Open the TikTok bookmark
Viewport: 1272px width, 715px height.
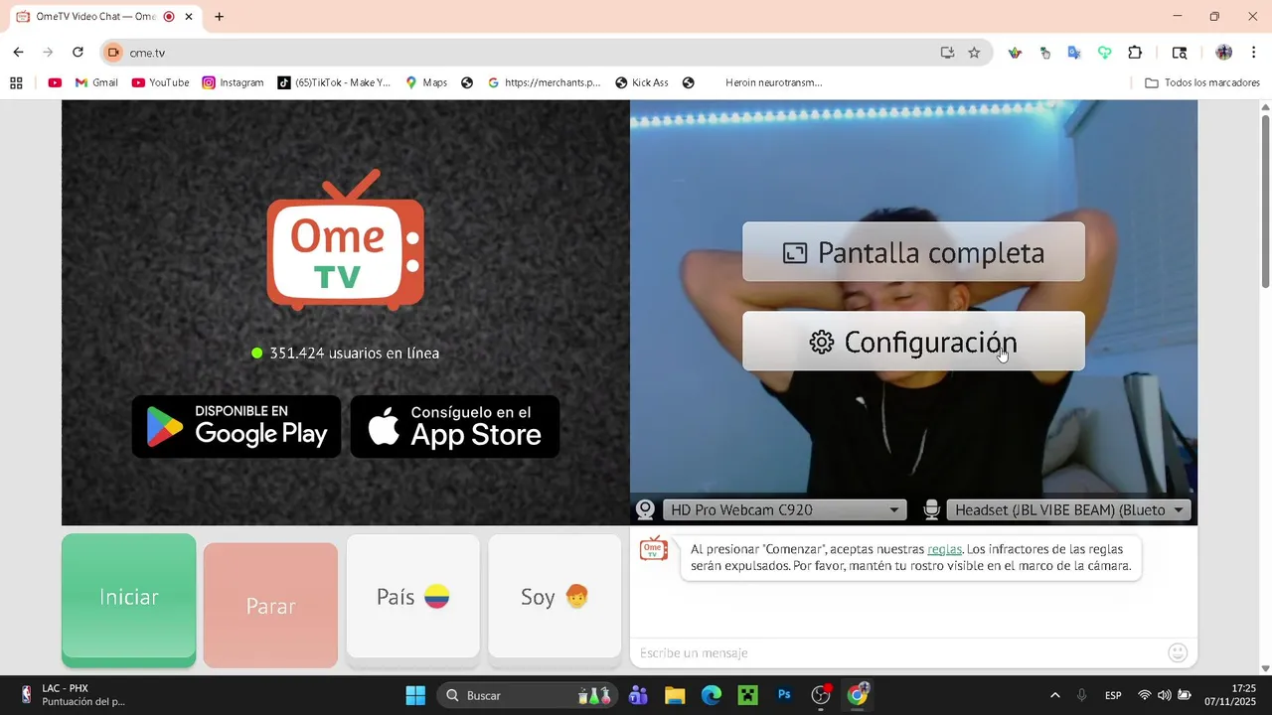coord(334,82)
